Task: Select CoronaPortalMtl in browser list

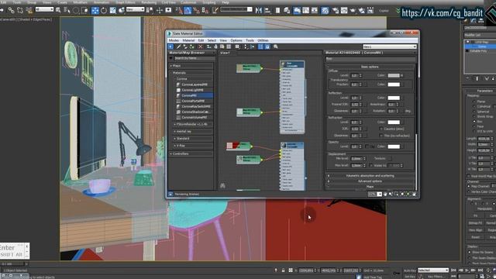Action: (193, 101)
